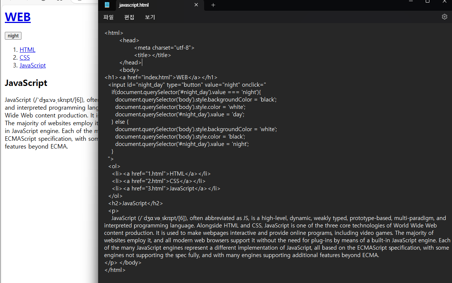This screenshot has height=283, width=452.
Task: Open the 편집 menu
Action: (129, 17)
